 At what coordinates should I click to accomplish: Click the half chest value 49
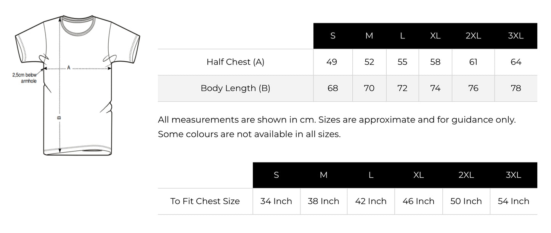point(332,62)
